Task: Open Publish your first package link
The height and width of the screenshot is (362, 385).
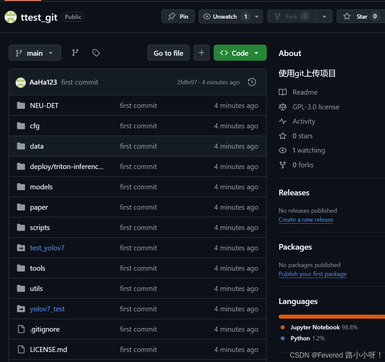Action: coord(313,274)
